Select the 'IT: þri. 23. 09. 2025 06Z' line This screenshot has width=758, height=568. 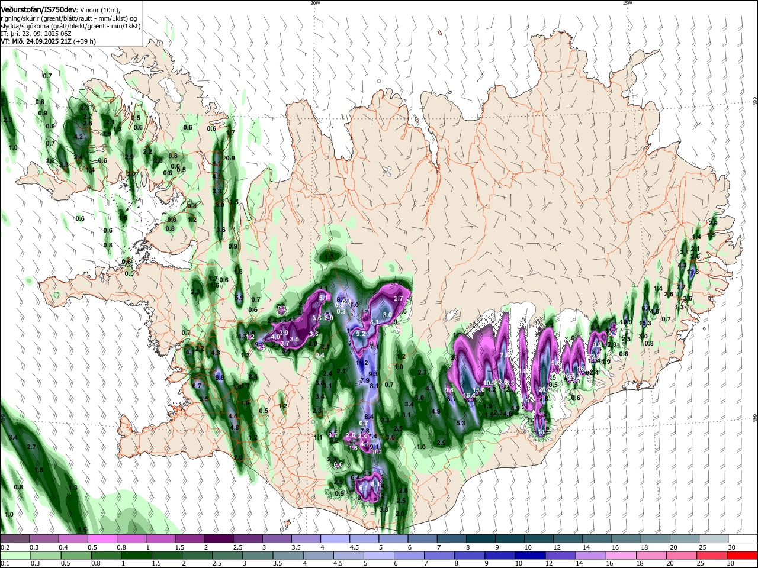click(36, 34)
